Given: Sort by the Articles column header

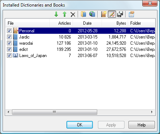Looking at the screenshot, I should click(61, 23).
